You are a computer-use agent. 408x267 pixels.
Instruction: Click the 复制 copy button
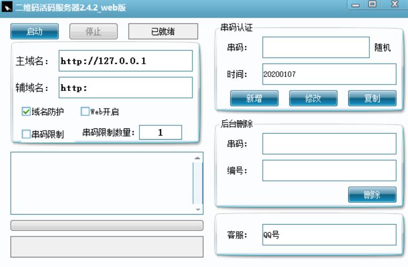[x=373, y=98]
